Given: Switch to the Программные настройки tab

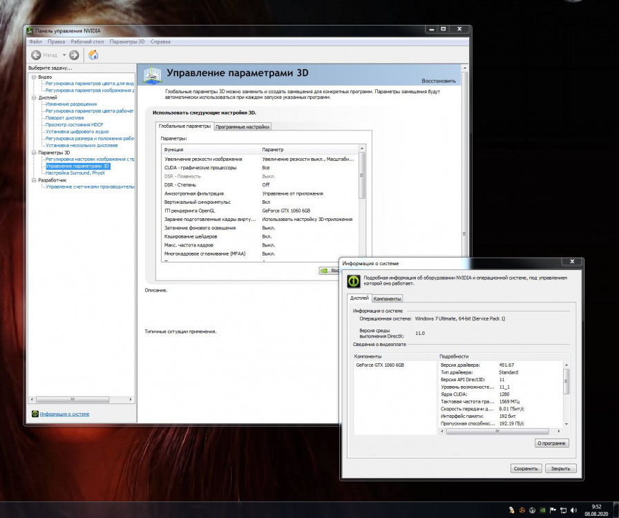Looking at the screenshot, I should (x=242, y=126).
